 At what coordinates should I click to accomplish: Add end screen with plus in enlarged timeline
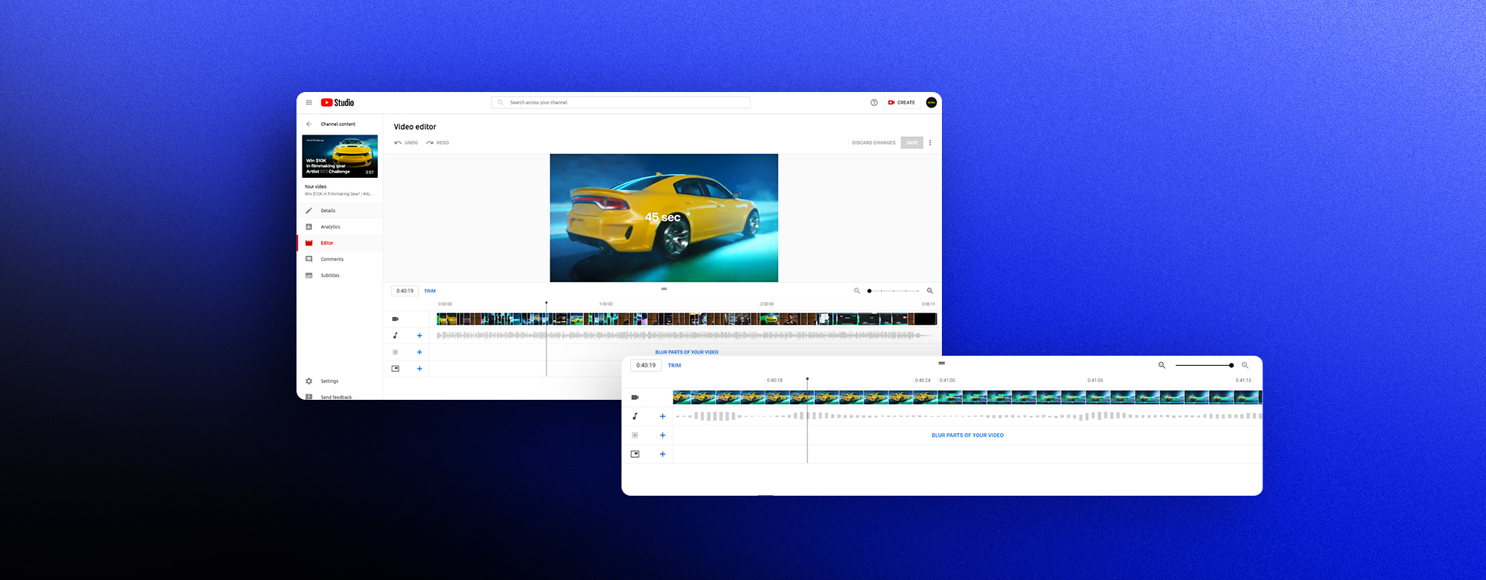tap(663, 455)
